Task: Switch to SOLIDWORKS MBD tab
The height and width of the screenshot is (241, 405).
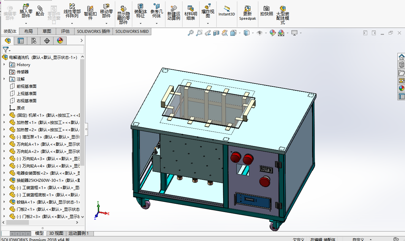Action: tap(132, 31)
